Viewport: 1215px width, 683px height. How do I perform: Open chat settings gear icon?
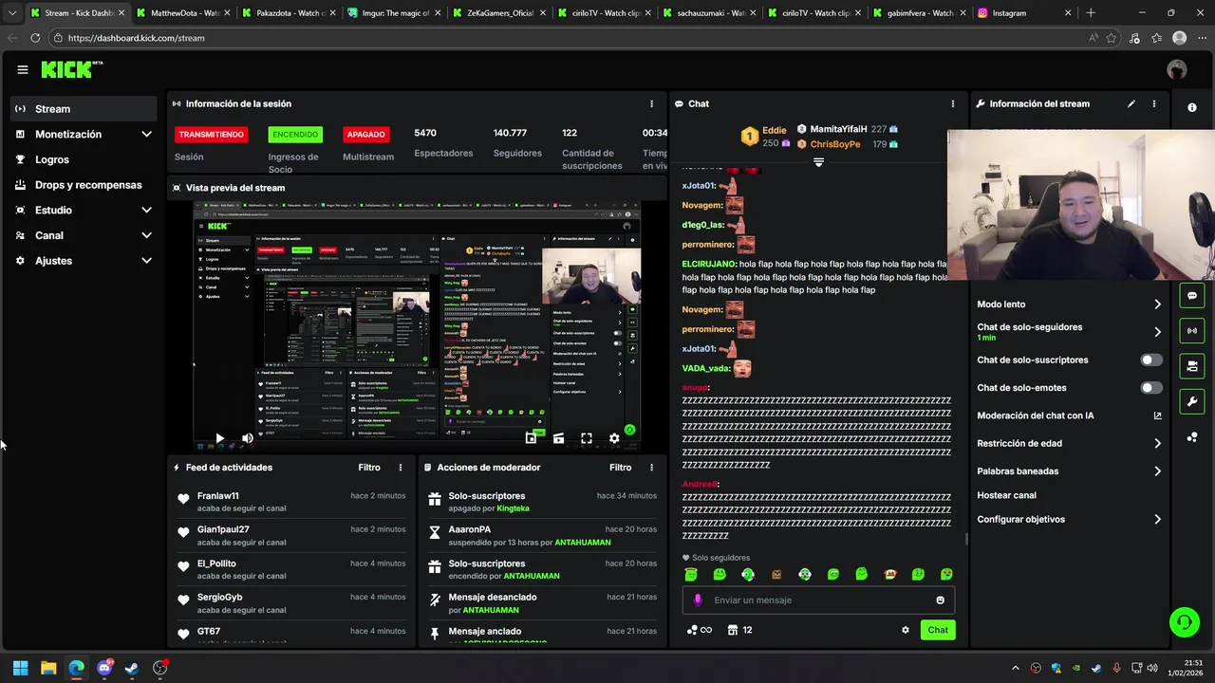[x=906, y=630]
